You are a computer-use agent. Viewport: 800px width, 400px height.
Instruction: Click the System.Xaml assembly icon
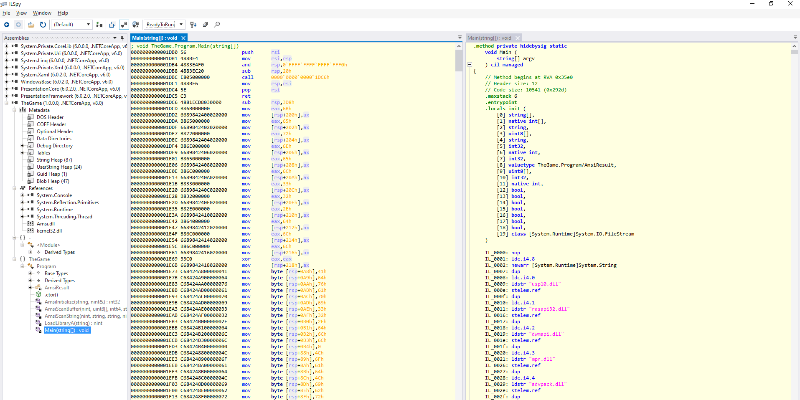[x=15, y=75]
